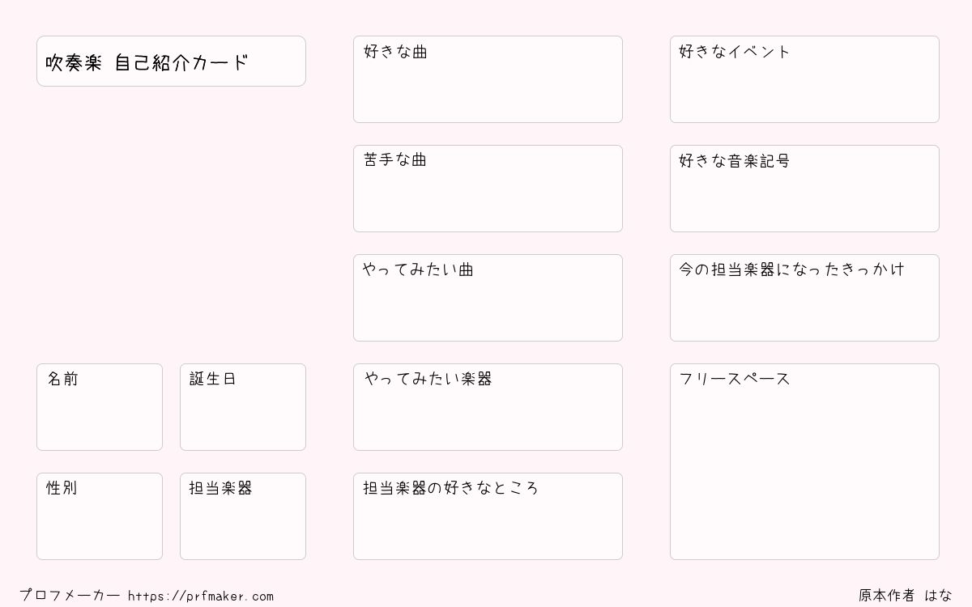Viewport: 972px width, 607px height.
Task: Select the 苦手な曲 field
Action: point(488,189)
